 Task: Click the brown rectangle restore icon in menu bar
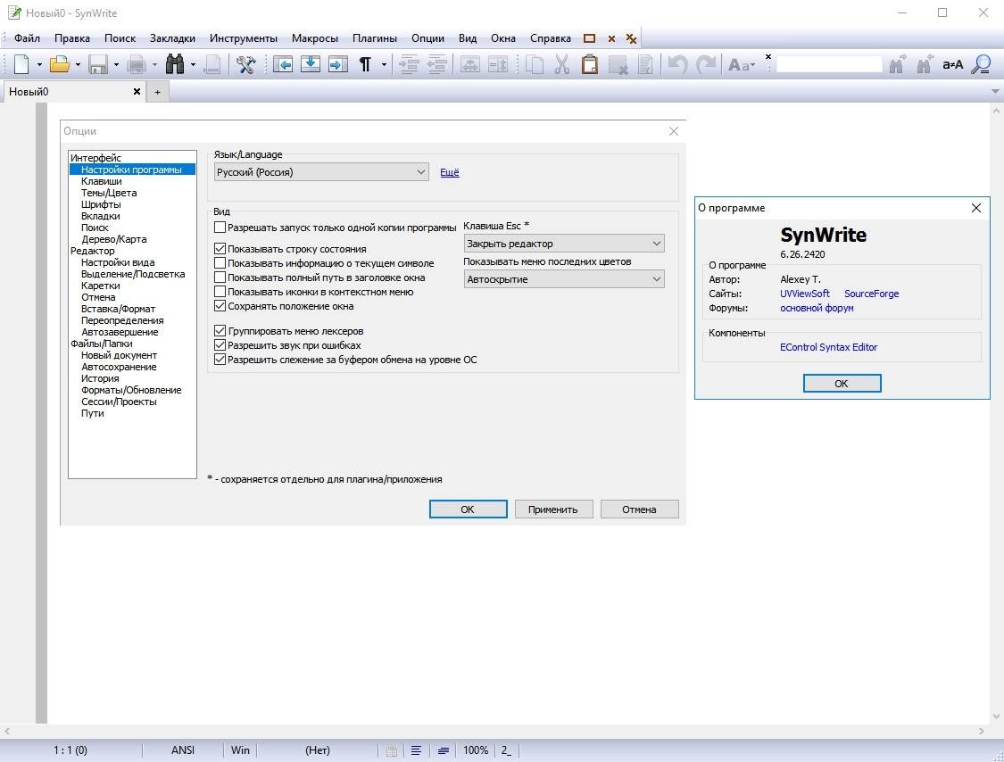pyautogui.click(x=590, y=38)
